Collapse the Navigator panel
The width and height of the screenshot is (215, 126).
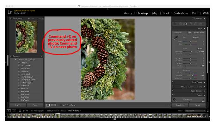click(x=11, y=18)
